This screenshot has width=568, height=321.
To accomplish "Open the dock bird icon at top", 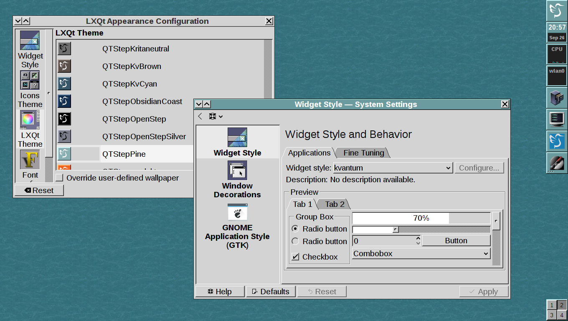I will [557, 10].
